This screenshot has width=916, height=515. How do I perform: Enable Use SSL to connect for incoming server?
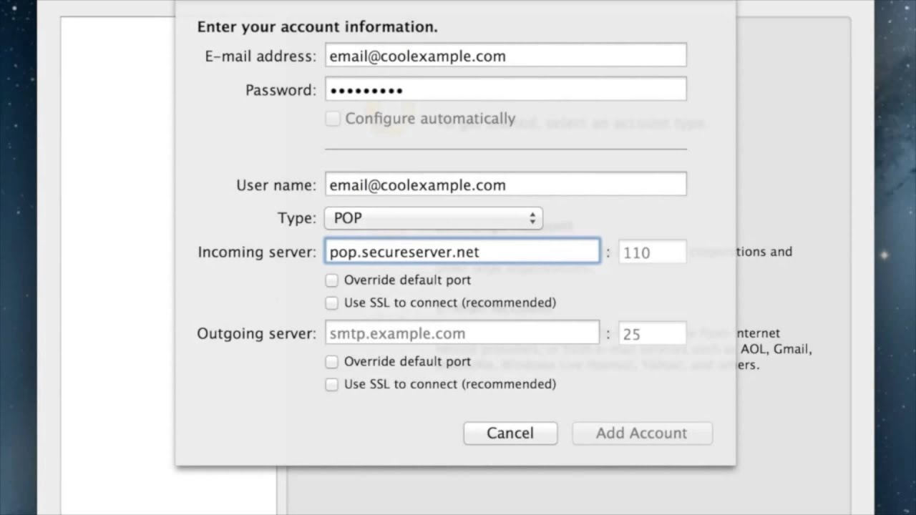pyautogui.click(x=332, y=303)
